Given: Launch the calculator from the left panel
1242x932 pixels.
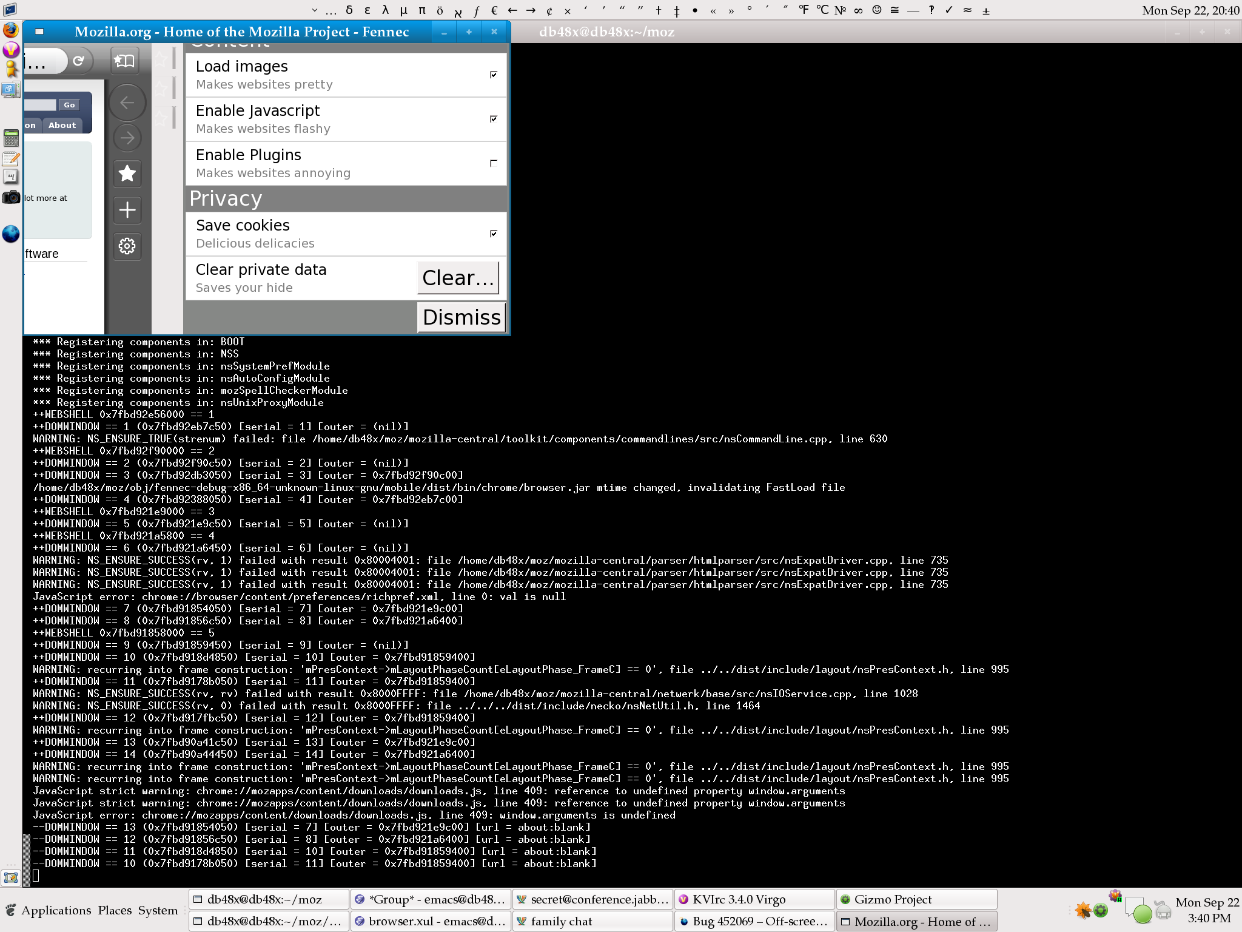Looking at the screenshot, I should coord(11,138).
